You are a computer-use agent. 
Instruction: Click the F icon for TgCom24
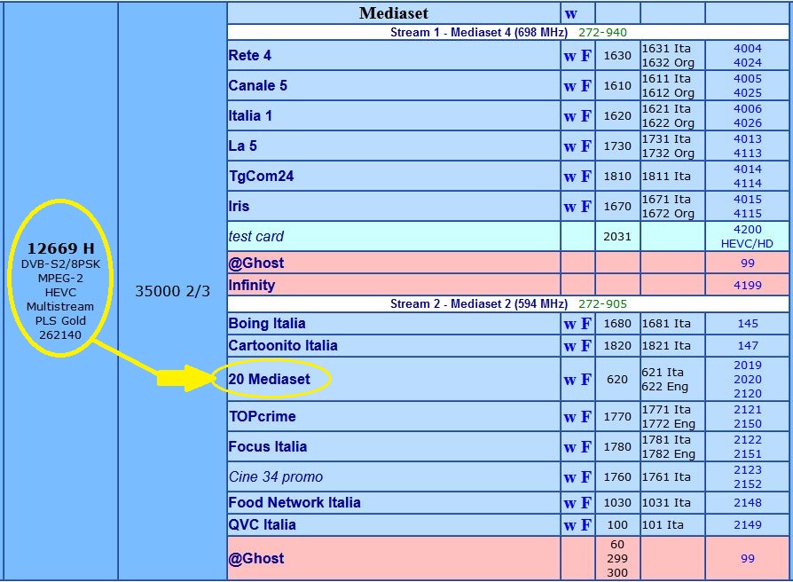(585, 177)
